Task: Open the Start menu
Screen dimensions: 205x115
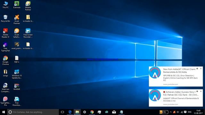Action: 4,112
